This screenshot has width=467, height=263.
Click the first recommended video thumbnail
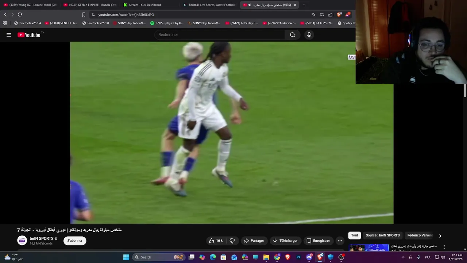(369, 248)
